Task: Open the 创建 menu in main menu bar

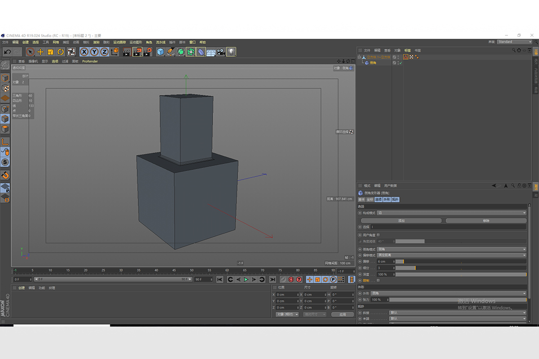Action: point(25,42)
